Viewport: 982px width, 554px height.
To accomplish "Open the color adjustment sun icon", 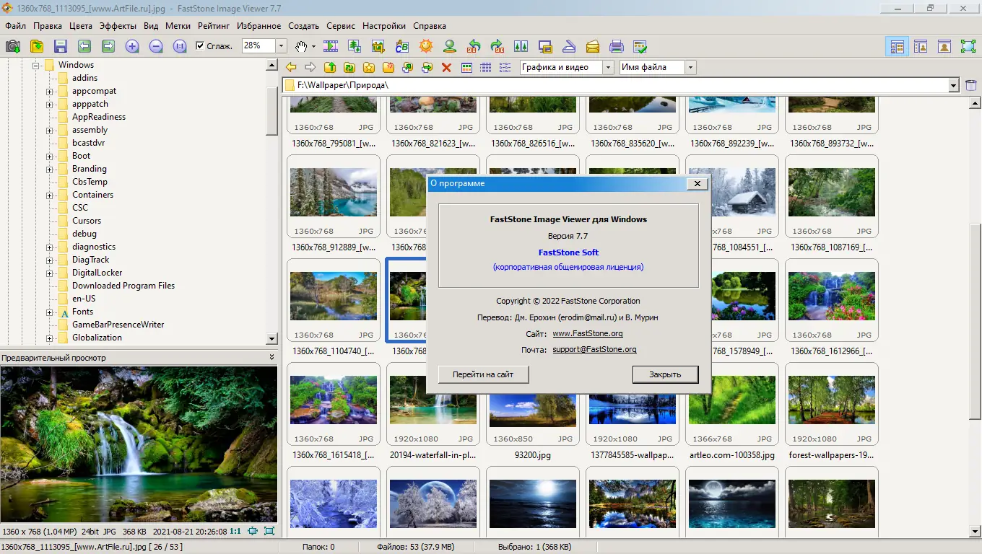I will click(426, 46).
